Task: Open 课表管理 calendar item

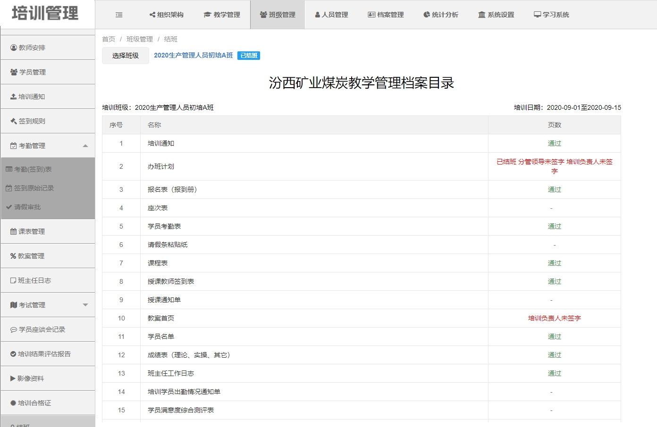Action: pos(31,231)
